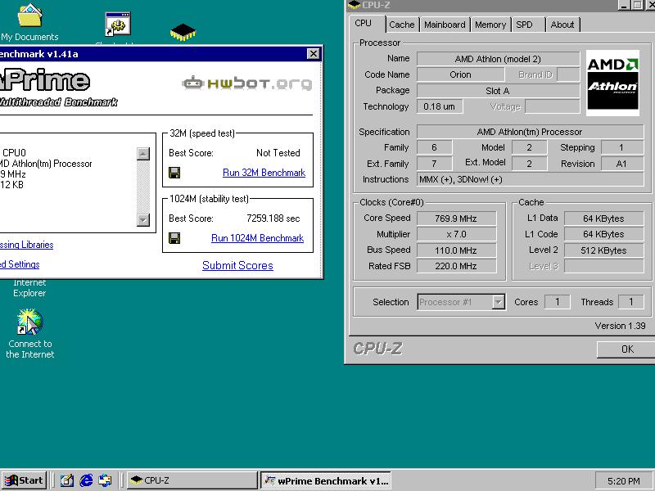Click the save icon for 1024M score
655x491 pixels.
point(174,238)
